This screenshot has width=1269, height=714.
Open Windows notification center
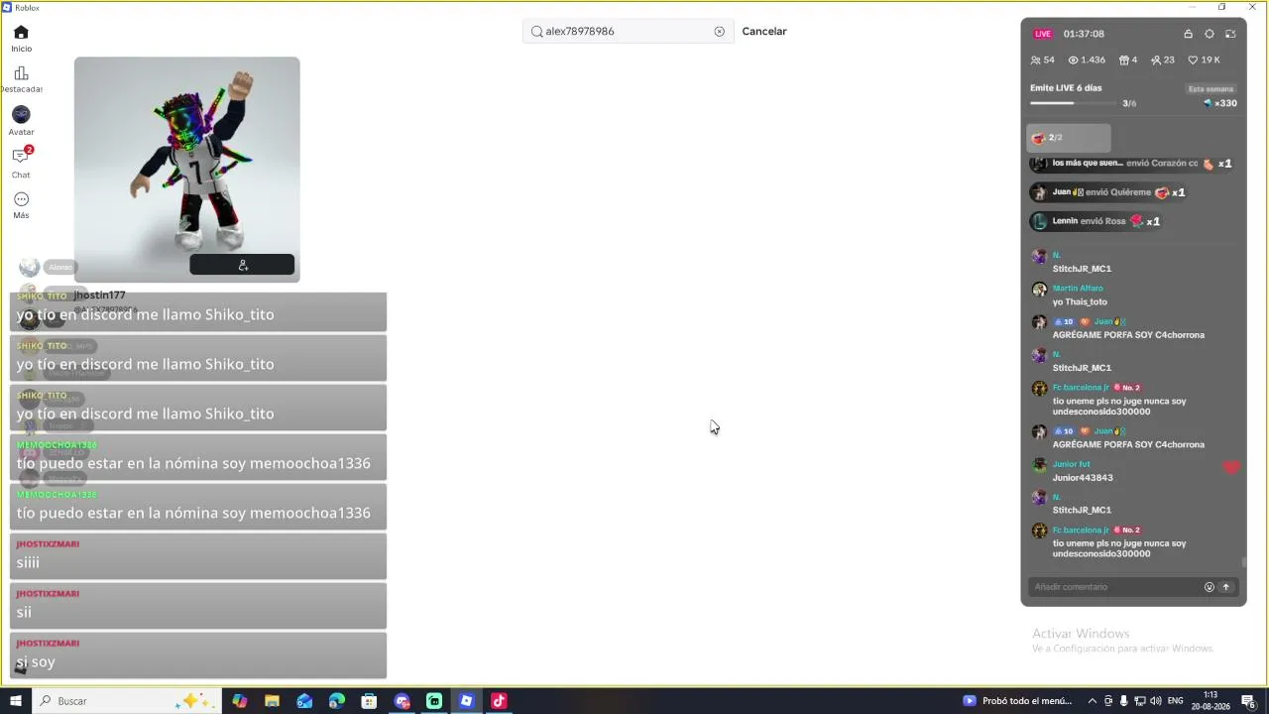1249,701
